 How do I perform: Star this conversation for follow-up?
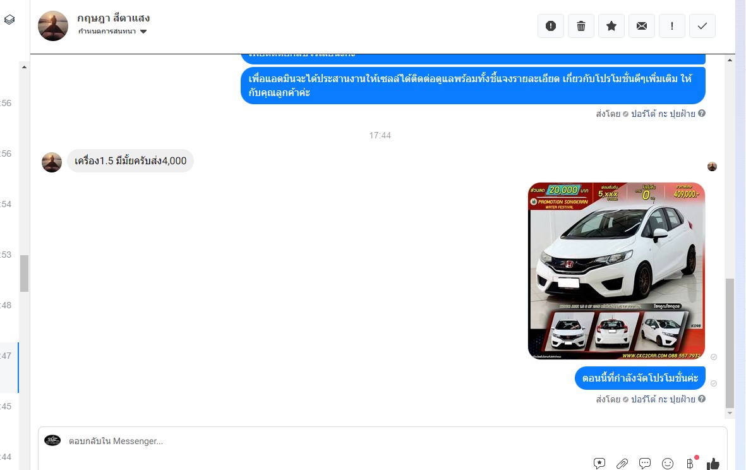click(611, 26)
